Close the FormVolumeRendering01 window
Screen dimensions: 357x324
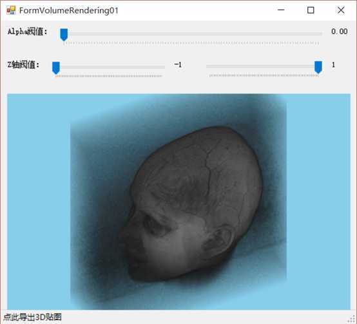coord(341,10)
